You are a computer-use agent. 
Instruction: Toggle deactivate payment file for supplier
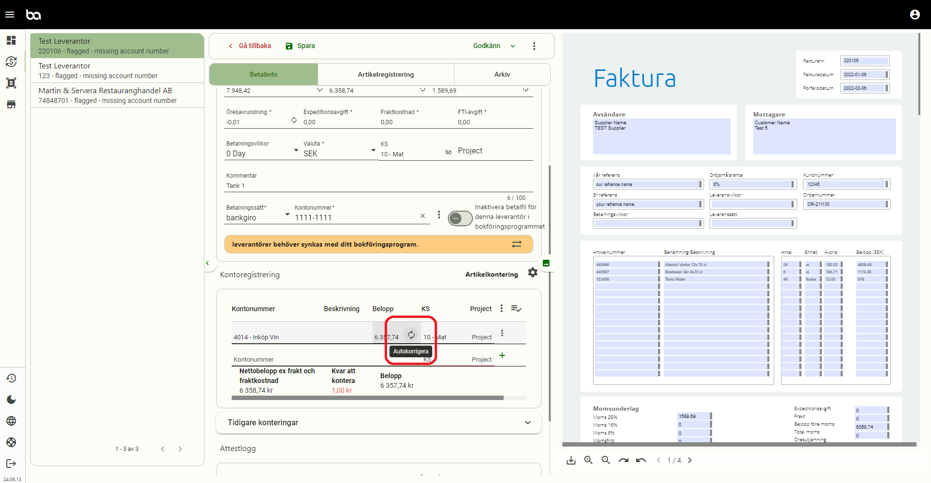coord(459,218)
